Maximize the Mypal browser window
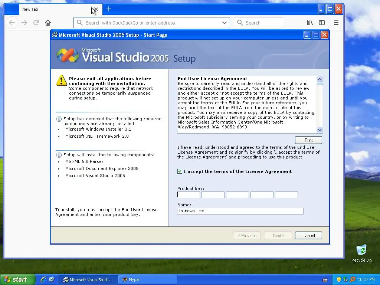Image resolution: width=380 pixels, height=285 pixels. pos(330,9)
